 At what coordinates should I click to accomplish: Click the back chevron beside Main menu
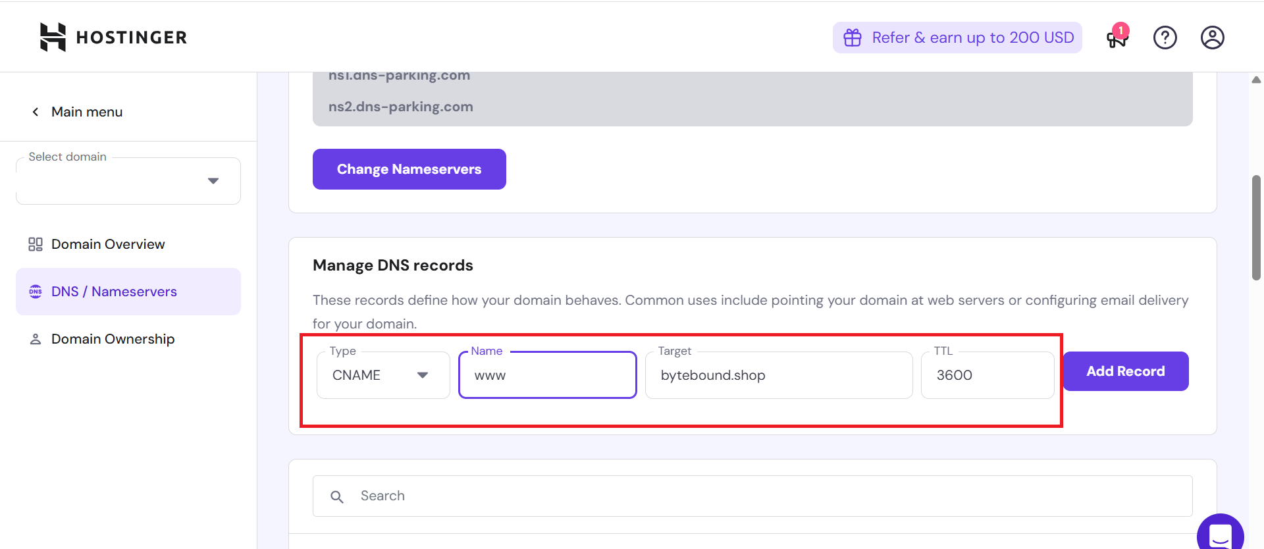tap(36, 112)
